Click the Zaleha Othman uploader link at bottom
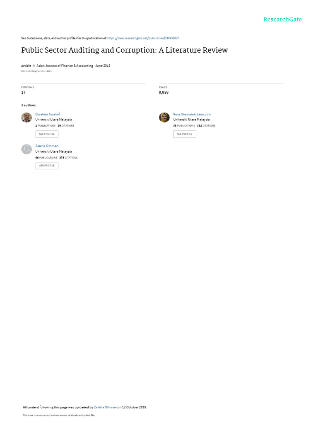318x425 pixels. point(105,407)
